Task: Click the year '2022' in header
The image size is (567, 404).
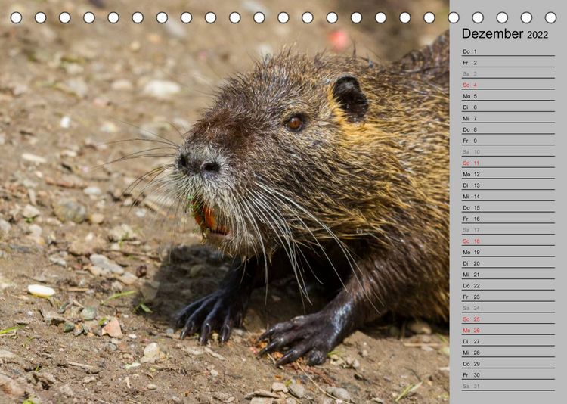Action: pos(538,35)
